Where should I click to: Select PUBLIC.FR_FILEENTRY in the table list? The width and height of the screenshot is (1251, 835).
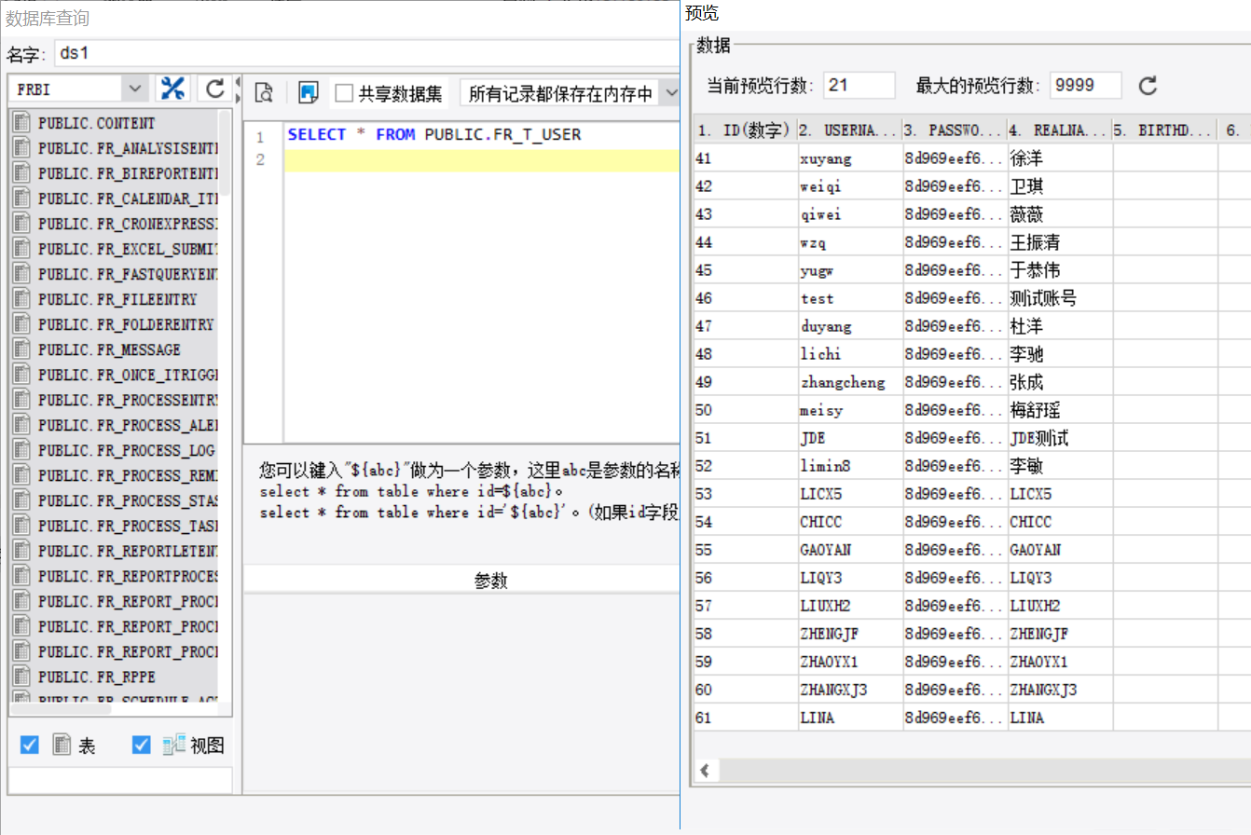[117, 300]
